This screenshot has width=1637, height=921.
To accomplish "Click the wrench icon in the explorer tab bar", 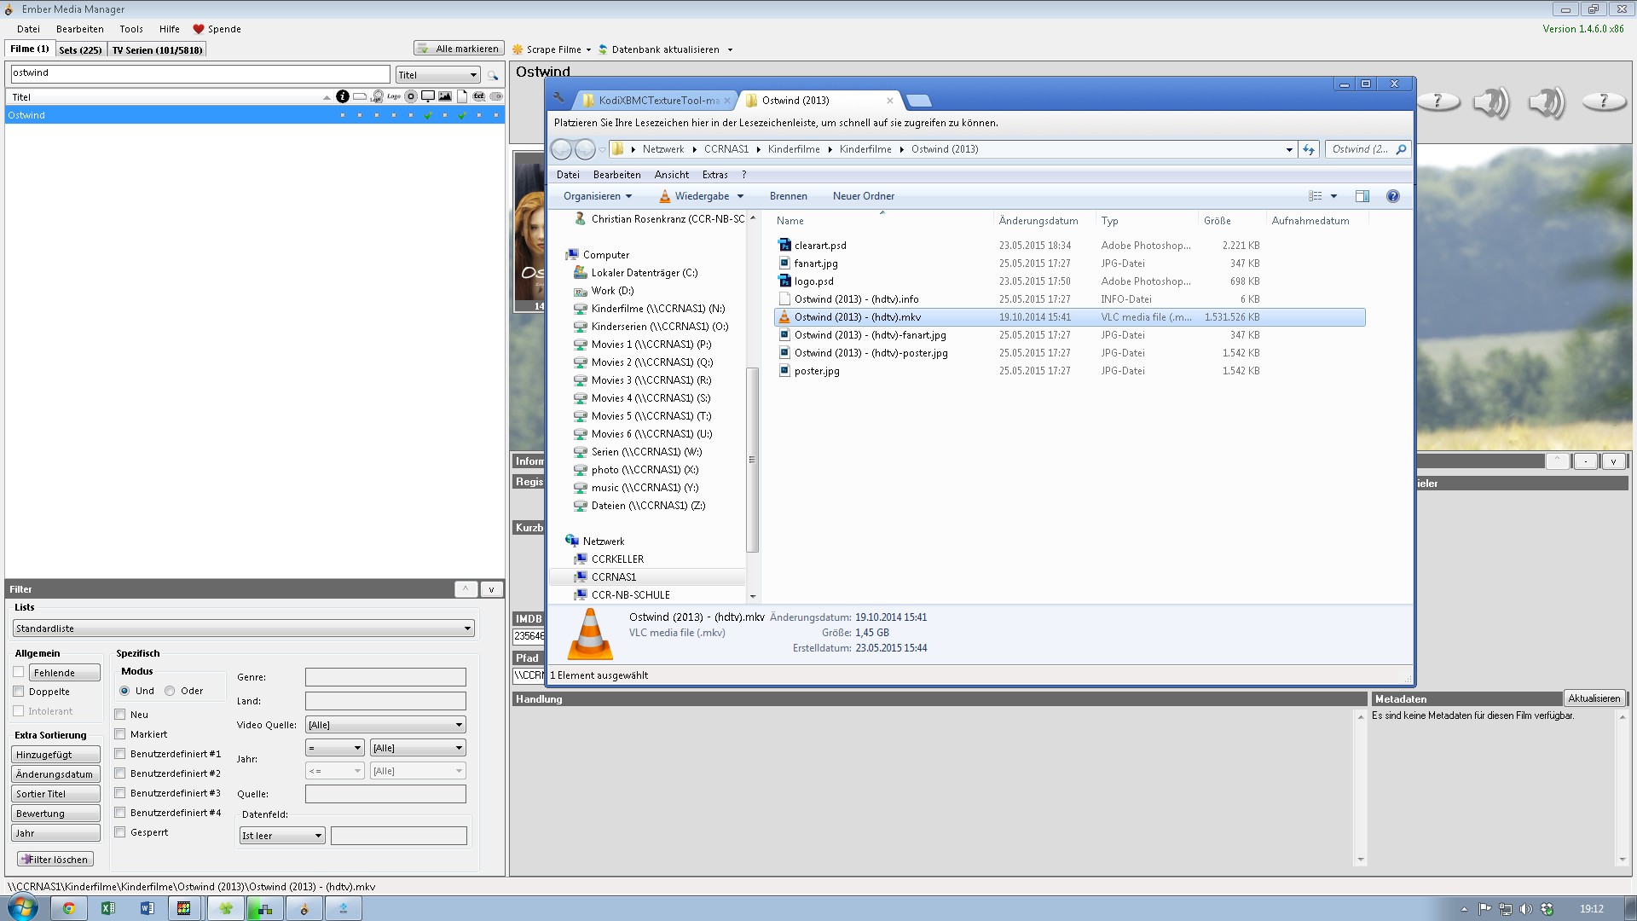I will (559, 97).
